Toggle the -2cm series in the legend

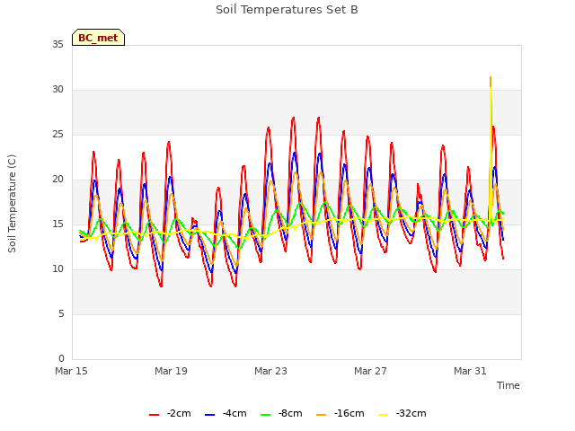click(x=170, y=414)
